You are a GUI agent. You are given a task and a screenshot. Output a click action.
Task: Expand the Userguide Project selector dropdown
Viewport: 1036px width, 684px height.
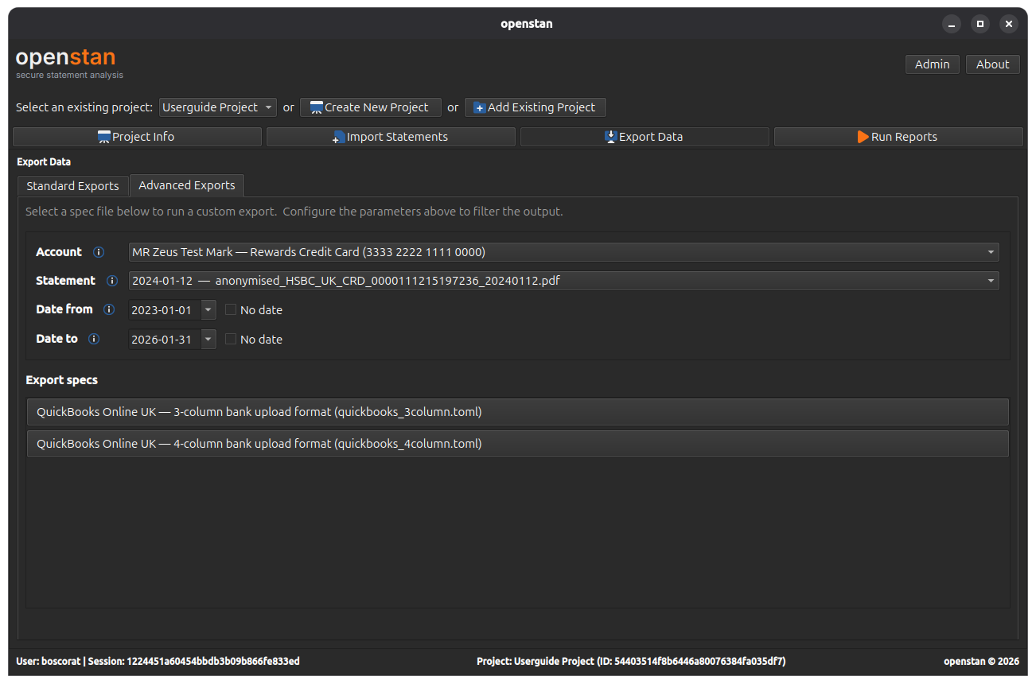(217, 107)
